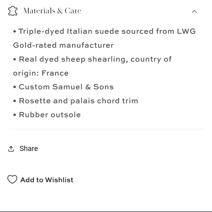This screenshot has height=212, width=212.
Task: Click the origin: France text
Action: [41, 73]
